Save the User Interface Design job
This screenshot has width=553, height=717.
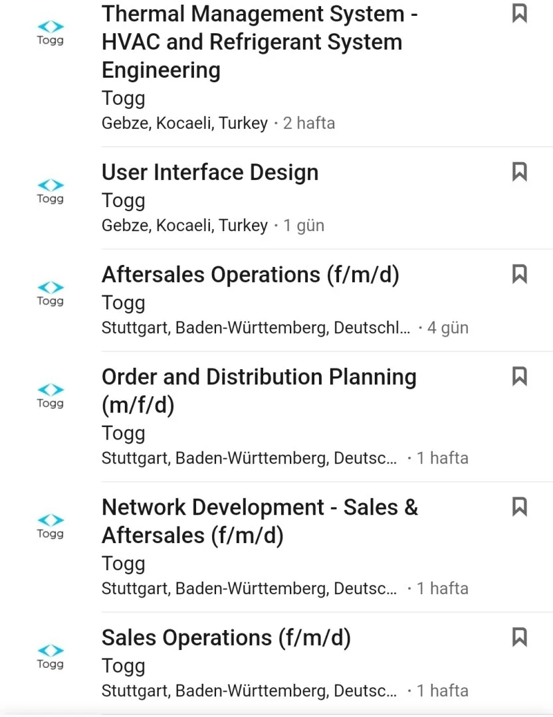point(520,173)
